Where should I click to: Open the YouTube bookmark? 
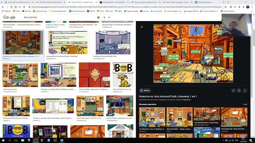(x=27, y=11)
